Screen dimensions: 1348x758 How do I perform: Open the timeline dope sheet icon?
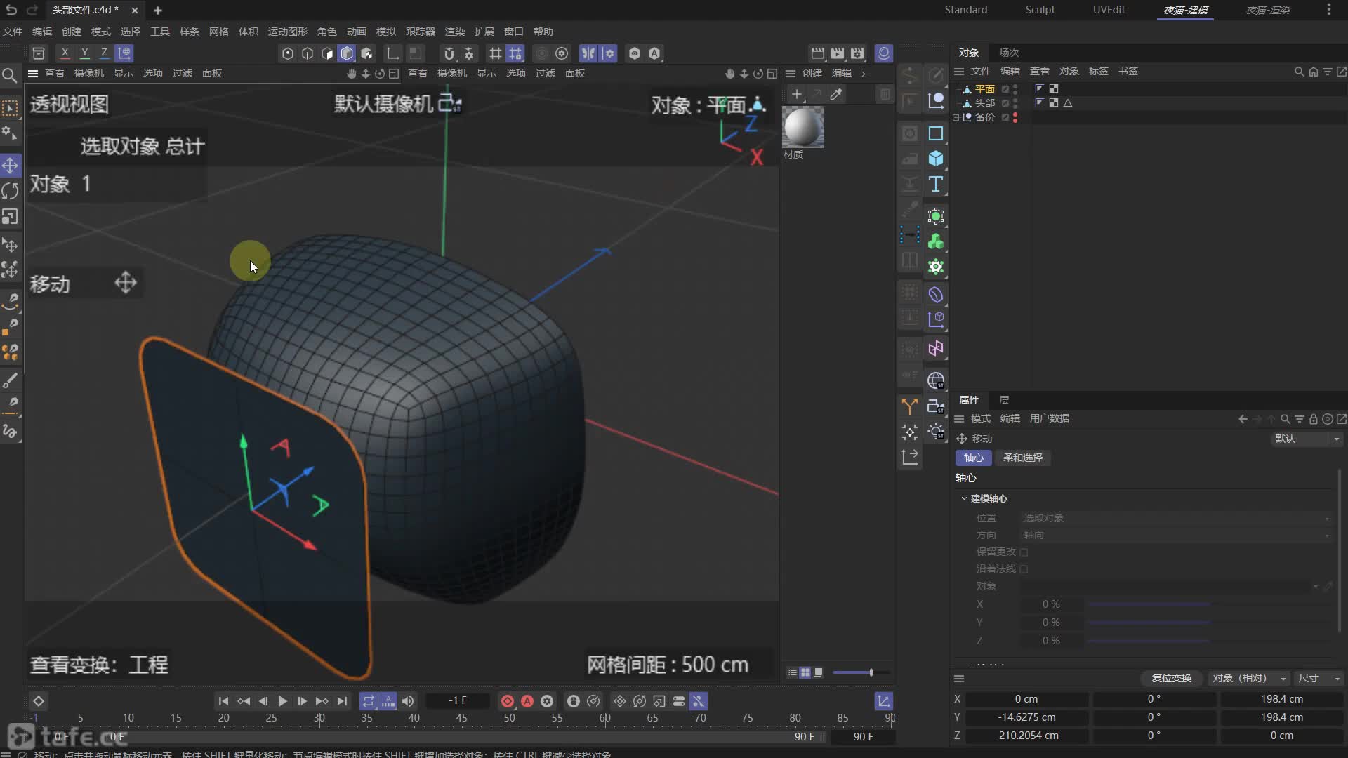884,701
